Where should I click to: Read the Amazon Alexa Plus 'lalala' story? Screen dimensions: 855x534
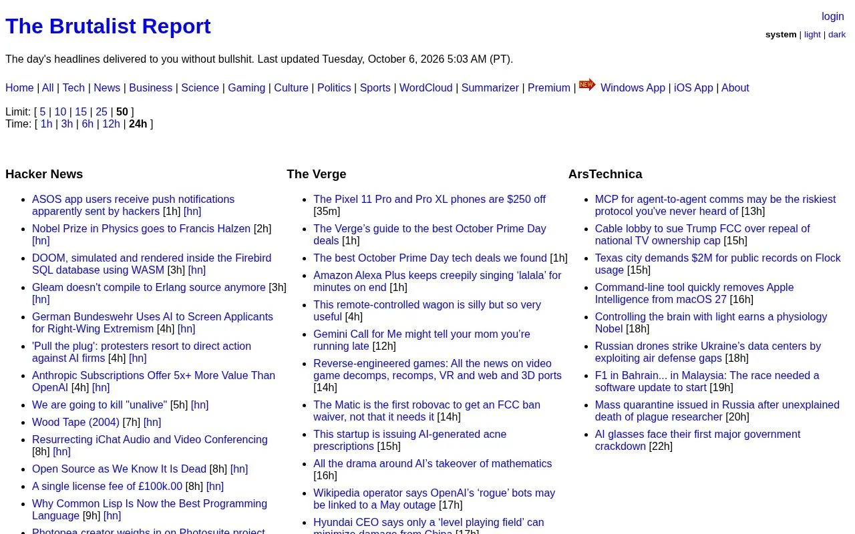438,282
